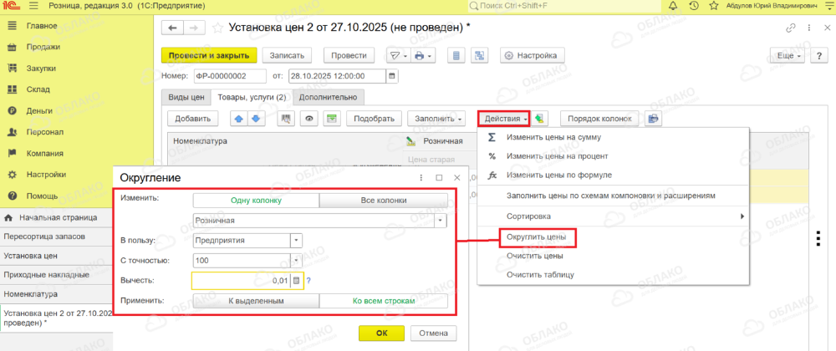
Task: Open the print dropdown
Action: pyautogui.click(x=423, y=55)
